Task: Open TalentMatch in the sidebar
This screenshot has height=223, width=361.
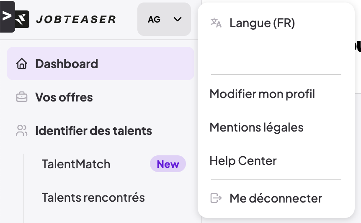Action: click(76, 164)
